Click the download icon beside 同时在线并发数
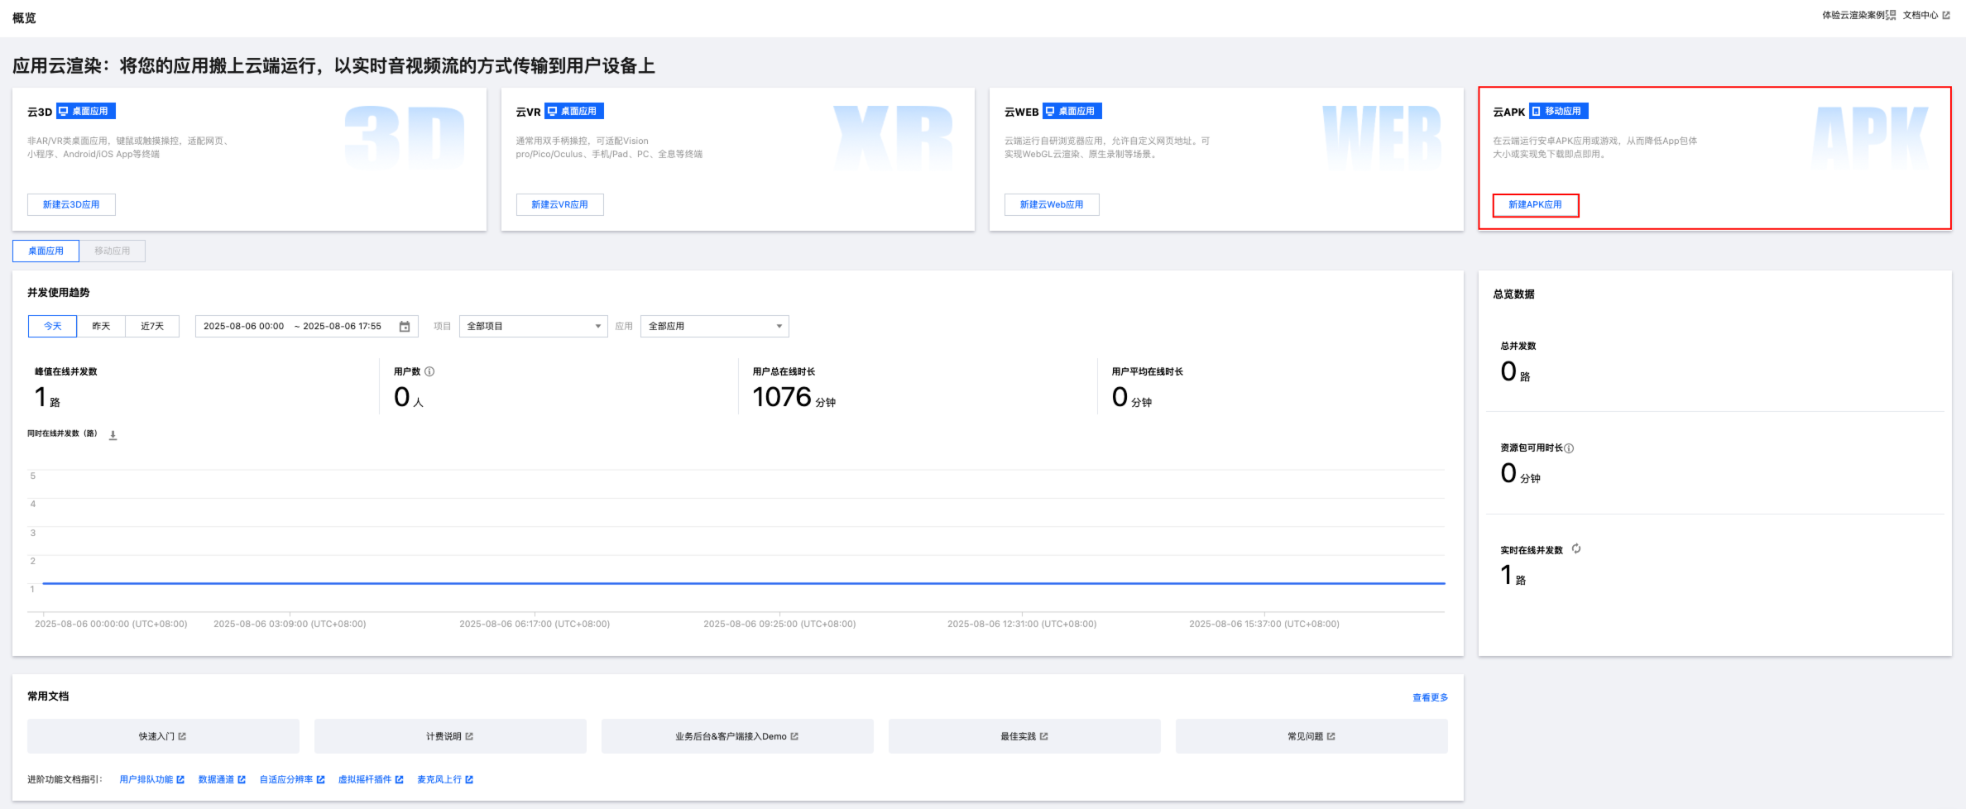The image size is (1966, 809). (113, 435)
